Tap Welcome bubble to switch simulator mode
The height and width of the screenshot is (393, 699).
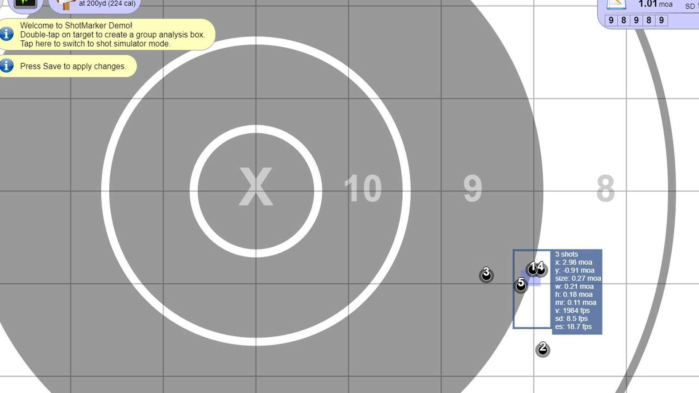click(x=107, y=35)
